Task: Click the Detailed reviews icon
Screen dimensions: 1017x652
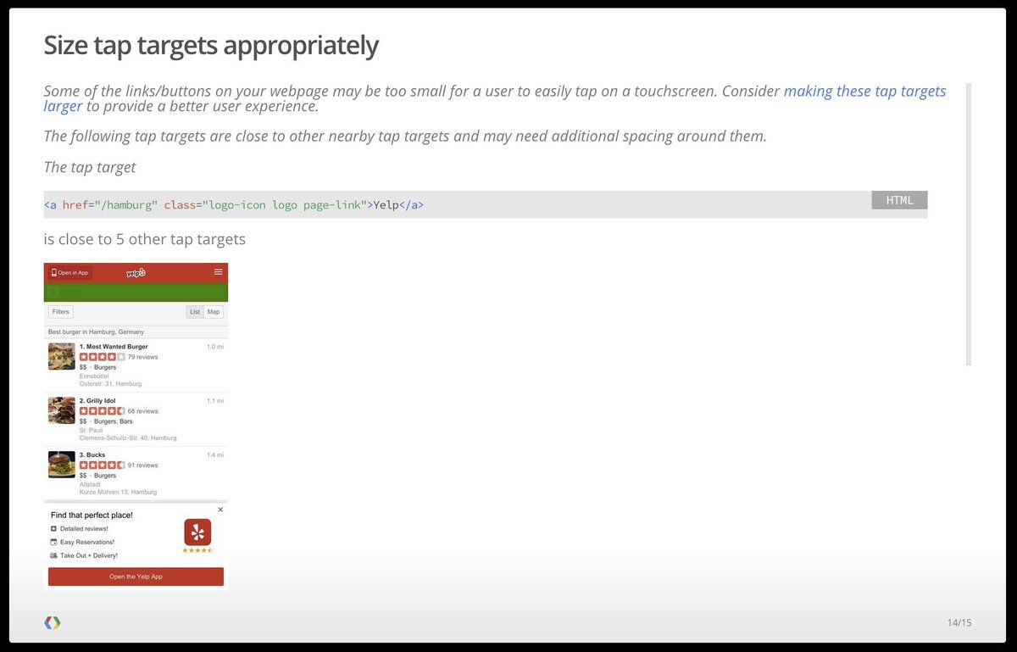Action: [54, 528]
